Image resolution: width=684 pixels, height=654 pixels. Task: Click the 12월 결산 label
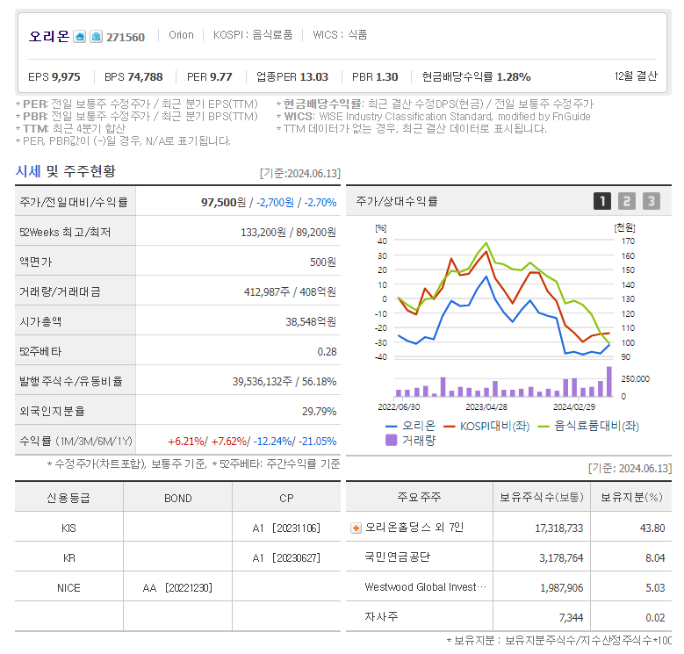pyautogui.click(x=636, y=76)
